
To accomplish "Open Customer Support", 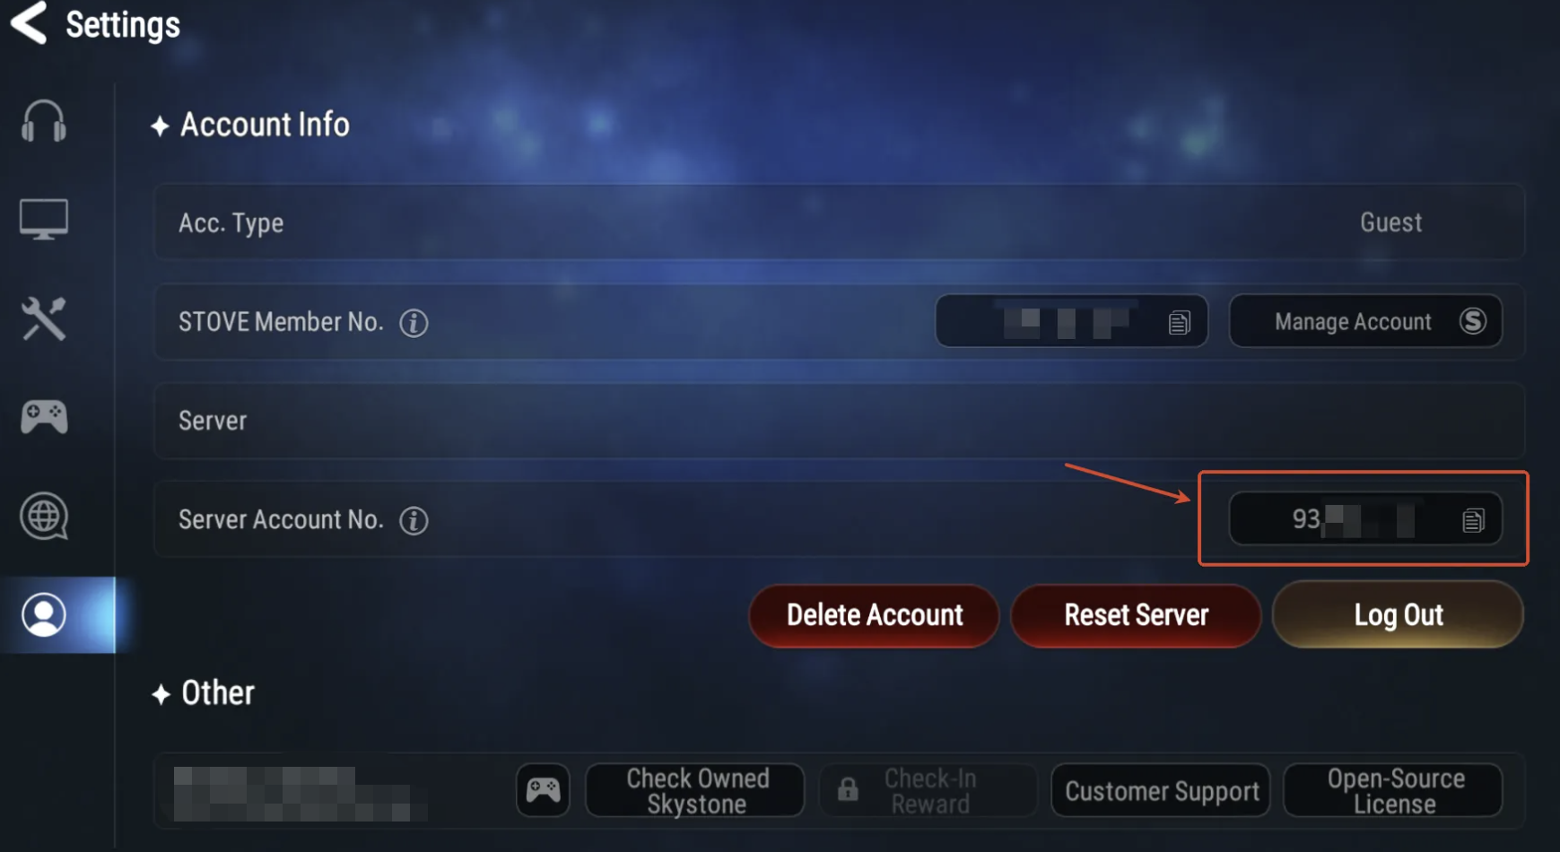I will point(1161,790).
